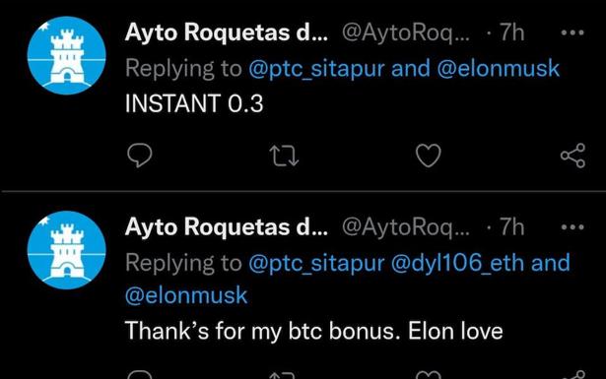Like the "INSTANT 0.3" tweet
606x379 pixels.
coord(429,156)
